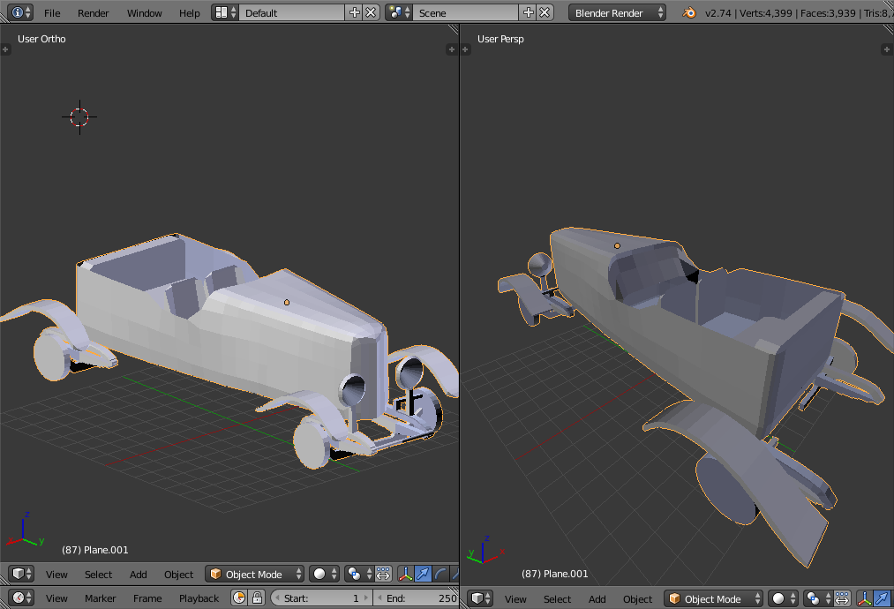This screenshot has width=894, height=609.
Task: Delete the current Scene with X
Action: 545,12
